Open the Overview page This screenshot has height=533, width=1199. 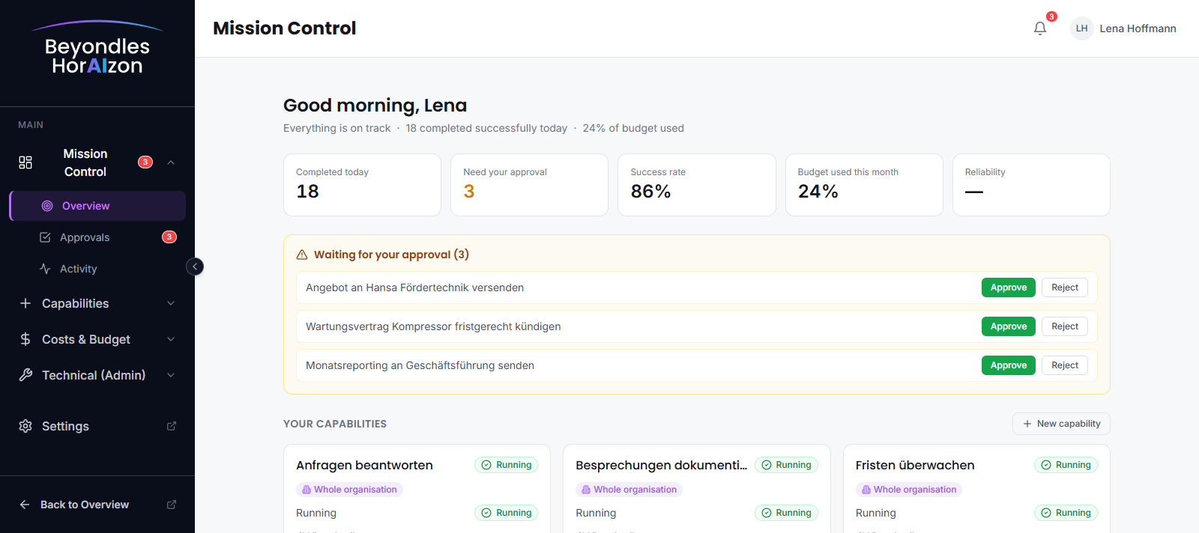point(97,206)
